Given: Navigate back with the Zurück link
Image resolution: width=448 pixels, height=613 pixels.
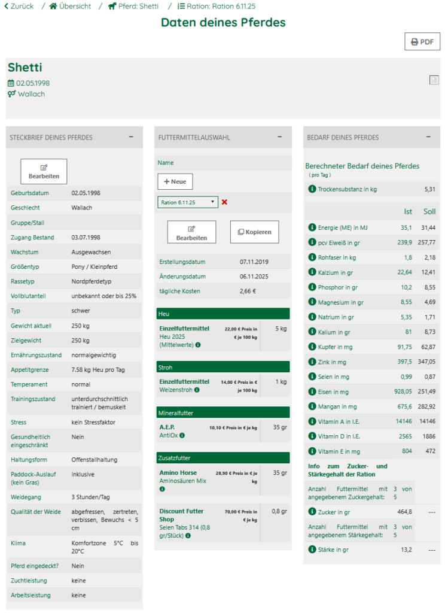Looking at the screenshot, I should [19, 6].
